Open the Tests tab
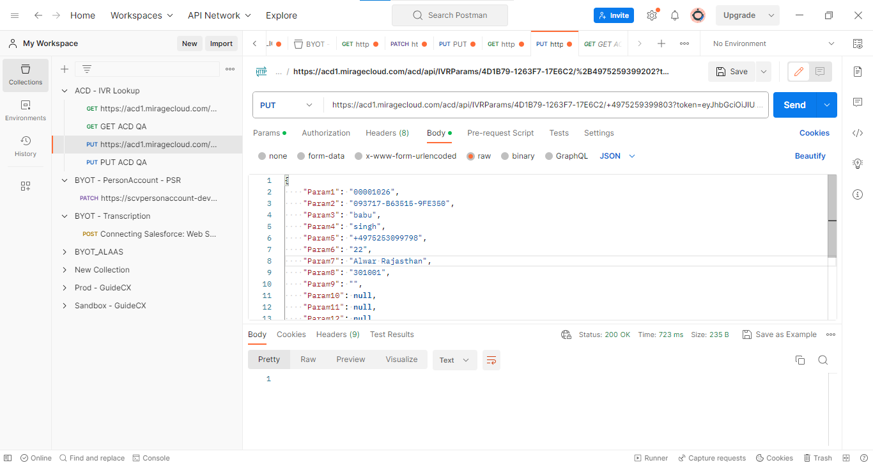 click(x=559, y=133)
